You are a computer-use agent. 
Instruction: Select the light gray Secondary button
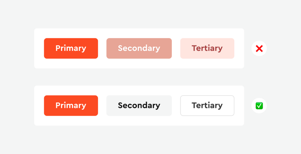pos(139,105)
